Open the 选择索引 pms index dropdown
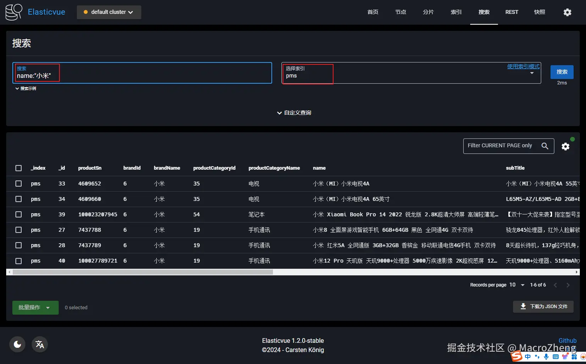 (x=411, y=73)
